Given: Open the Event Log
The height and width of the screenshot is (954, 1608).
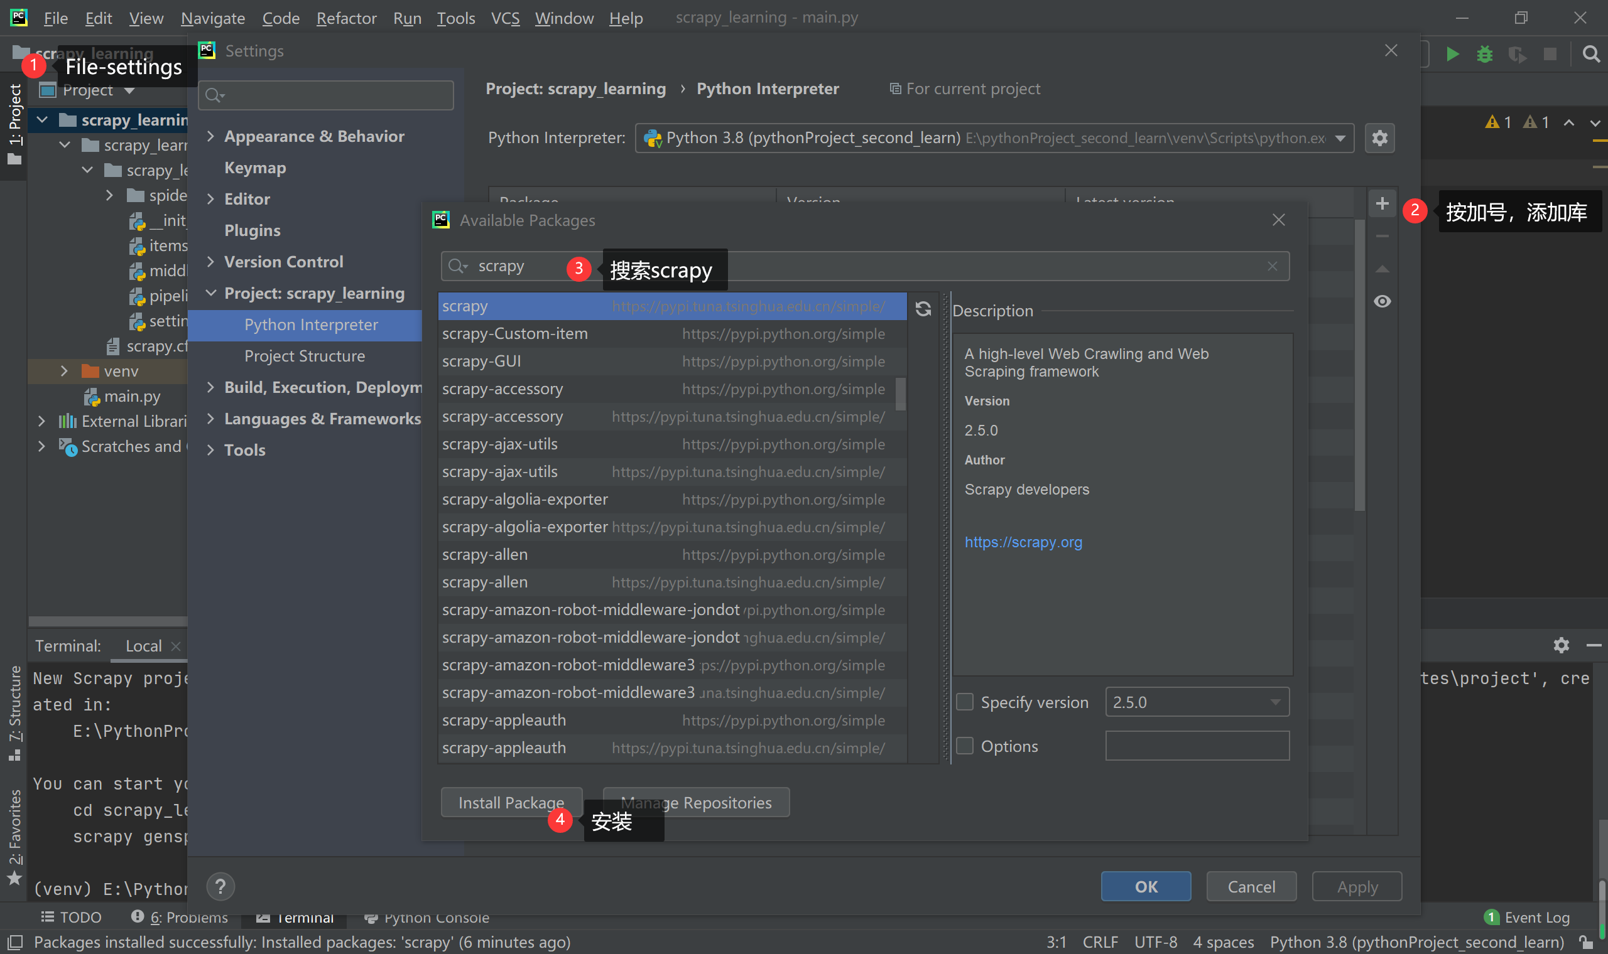Looking at the screenshot, I should tap(1527, 918).
